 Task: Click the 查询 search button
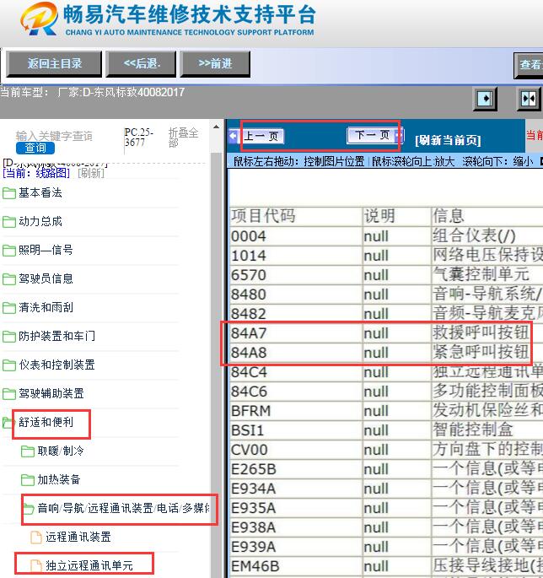(x=35, y=149)
